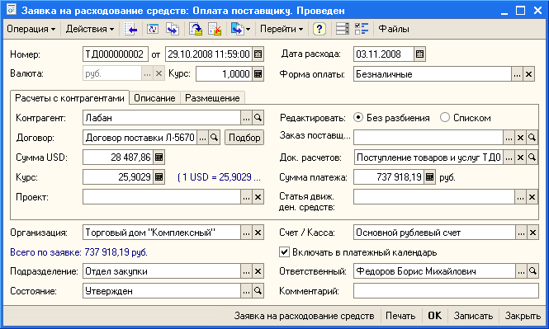The height and width of the screenshot is (329, 549).
Task: Open calendar for Дата расхода field
Action: [x=419, y=54]
